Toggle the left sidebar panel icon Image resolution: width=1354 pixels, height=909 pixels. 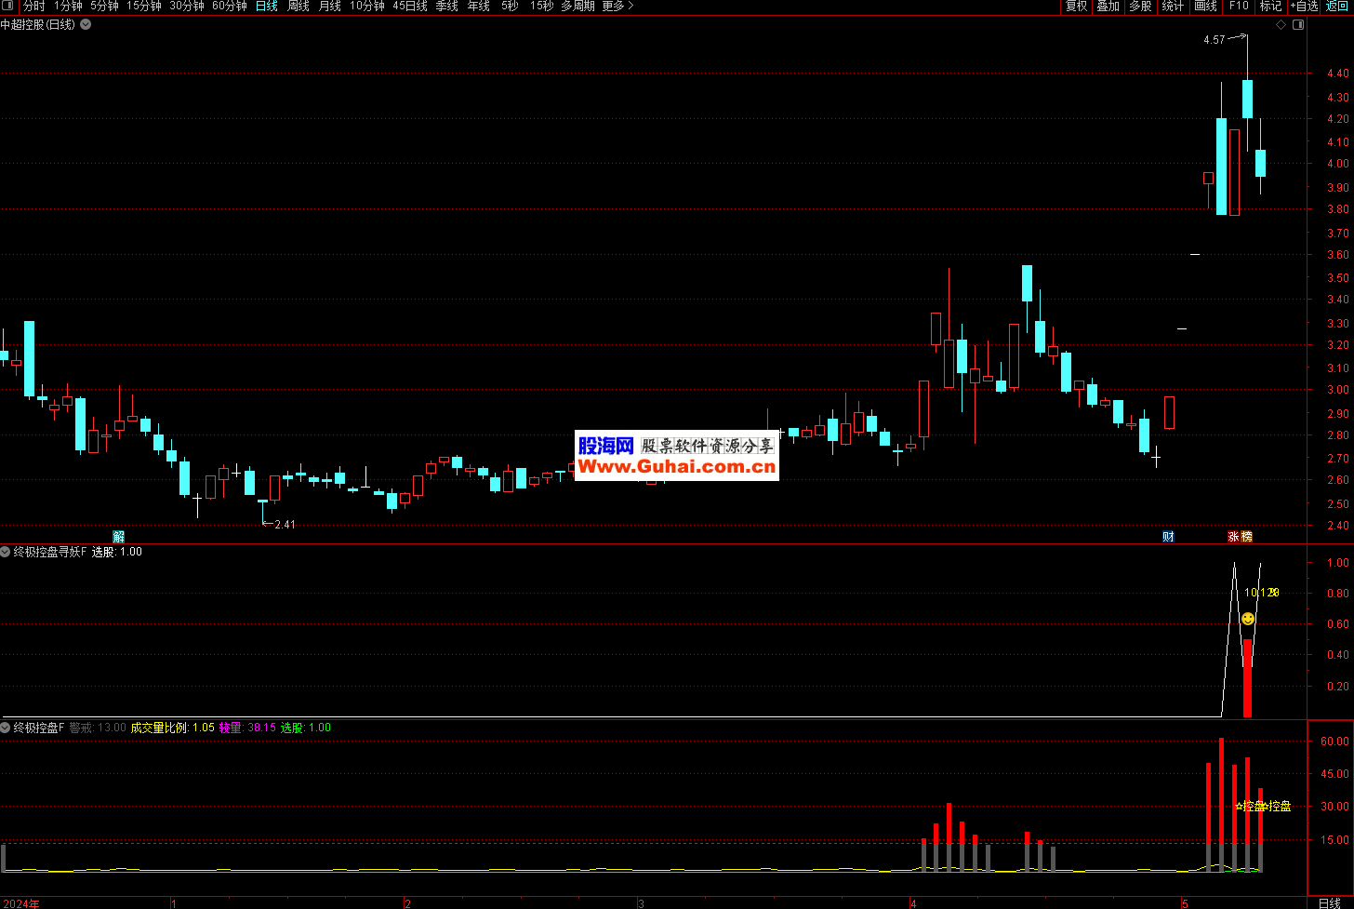coord(9,7)
